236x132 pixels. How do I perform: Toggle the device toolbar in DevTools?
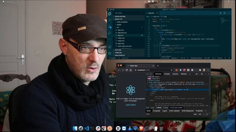[x=151, y=74]
